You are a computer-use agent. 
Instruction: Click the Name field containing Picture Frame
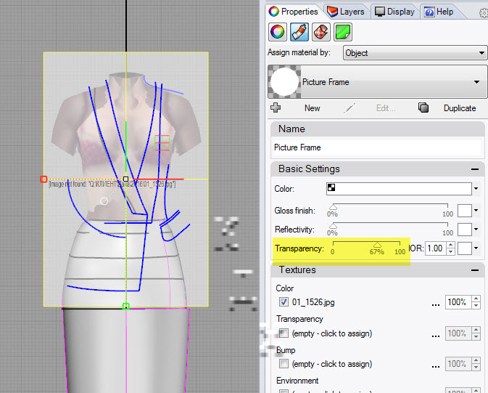(377, 147)
